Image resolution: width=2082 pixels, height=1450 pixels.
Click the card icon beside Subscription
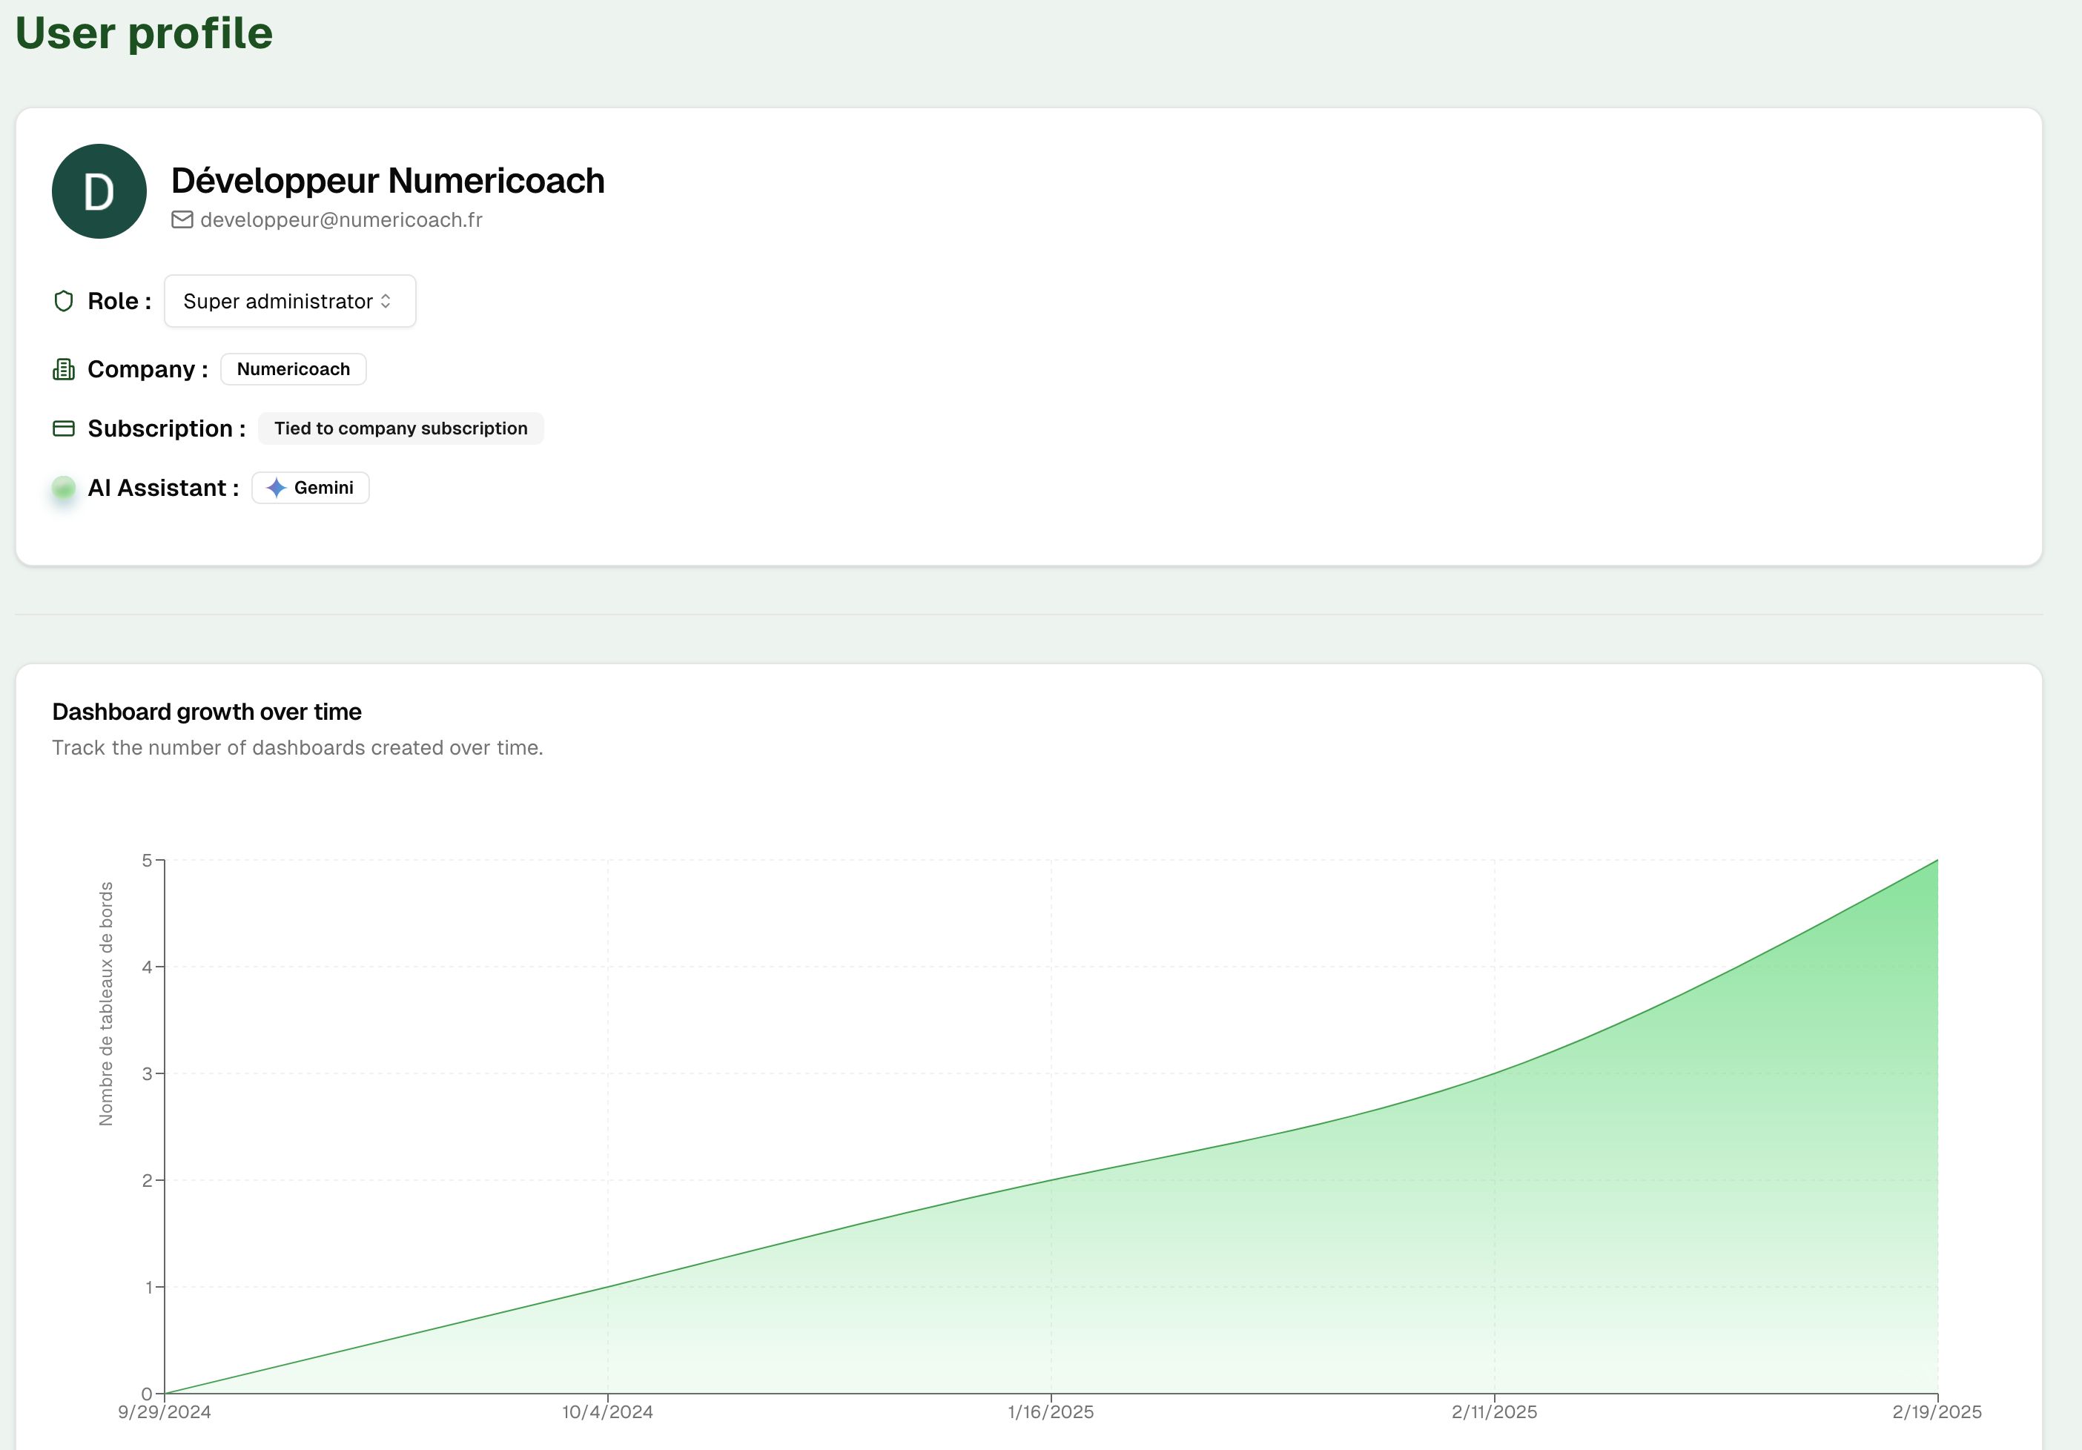point(64,428)
